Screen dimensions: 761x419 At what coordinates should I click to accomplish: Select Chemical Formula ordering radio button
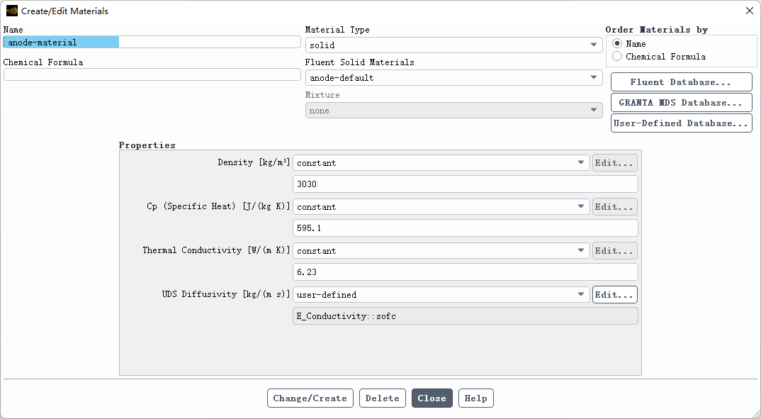coord(617,57)
